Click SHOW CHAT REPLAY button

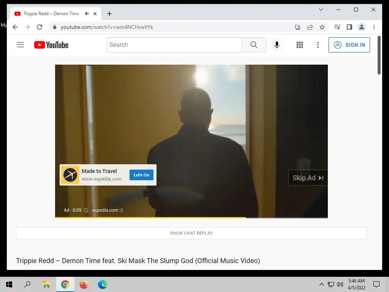[191, 233]
